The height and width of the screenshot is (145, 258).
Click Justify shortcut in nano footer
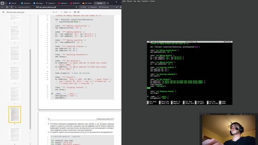(199, 101)
